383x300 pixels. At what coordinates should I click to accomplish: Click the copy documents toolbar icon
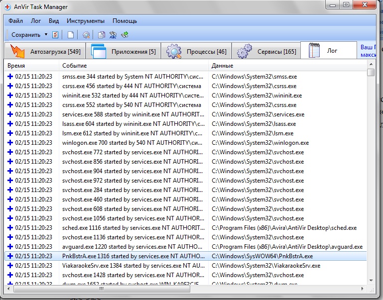[102, 35]
